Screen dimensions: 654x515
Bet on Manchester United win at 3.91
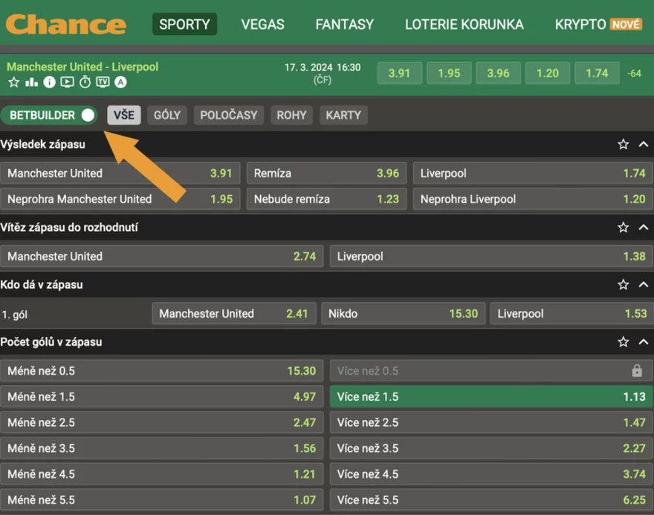coord(120,173)
